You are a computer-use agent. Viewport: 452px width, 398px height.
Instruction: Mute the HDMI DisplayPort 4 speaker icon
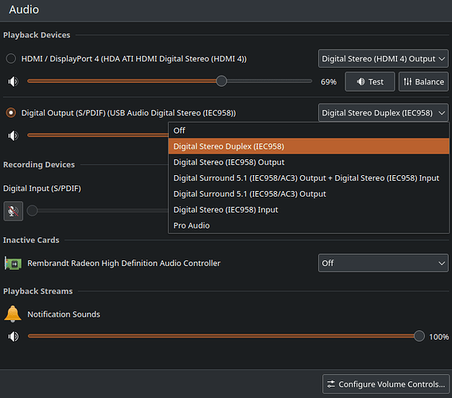point(13,82)
